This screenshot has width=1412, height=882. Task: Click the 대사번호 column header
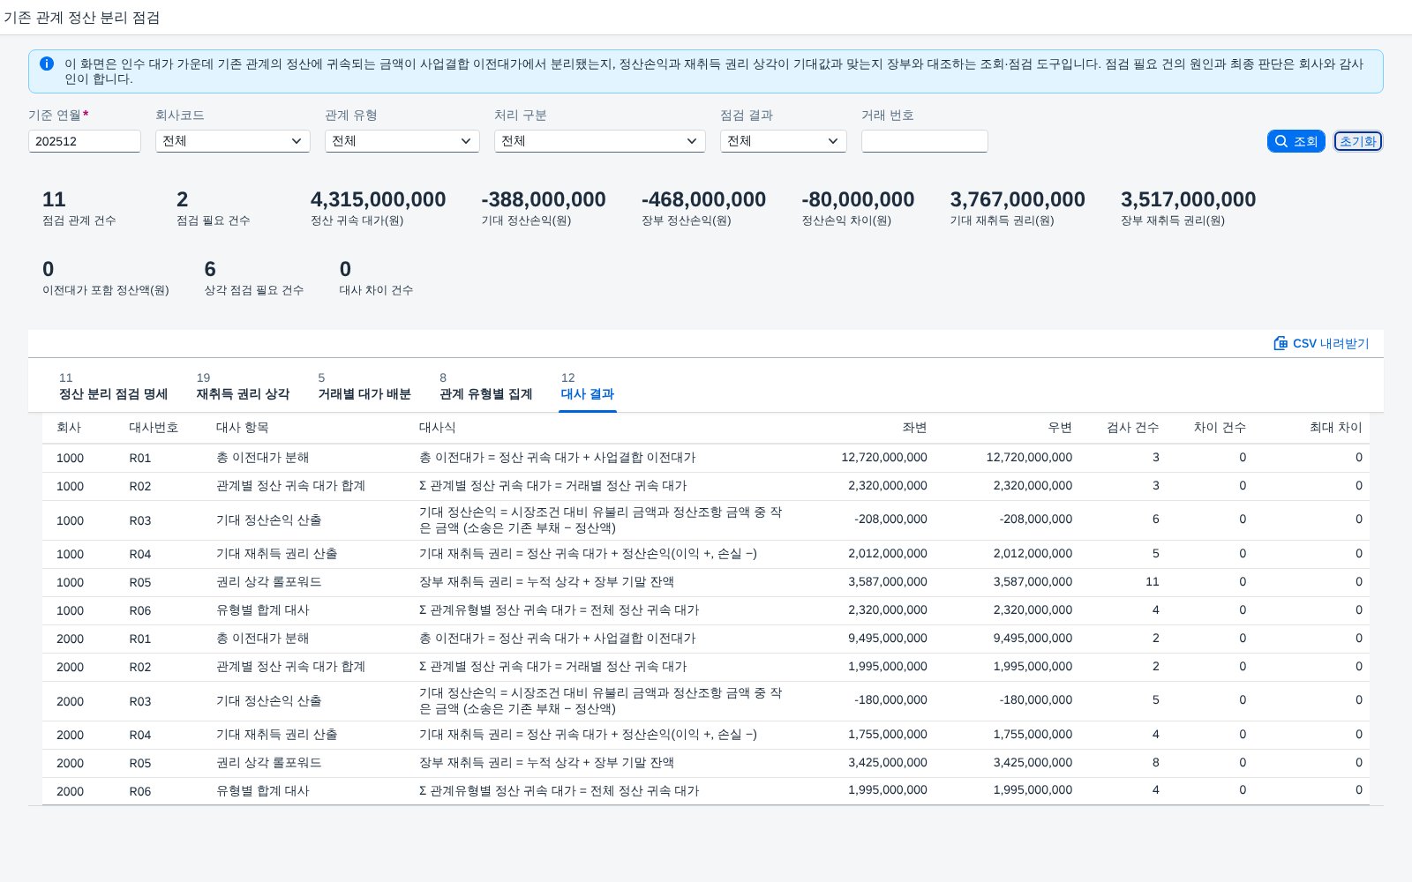pos(154,428)
